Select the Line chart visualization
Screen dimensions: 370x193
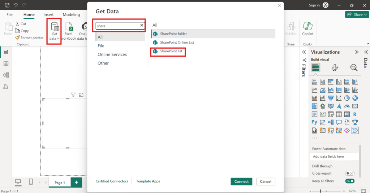[314, 90]
